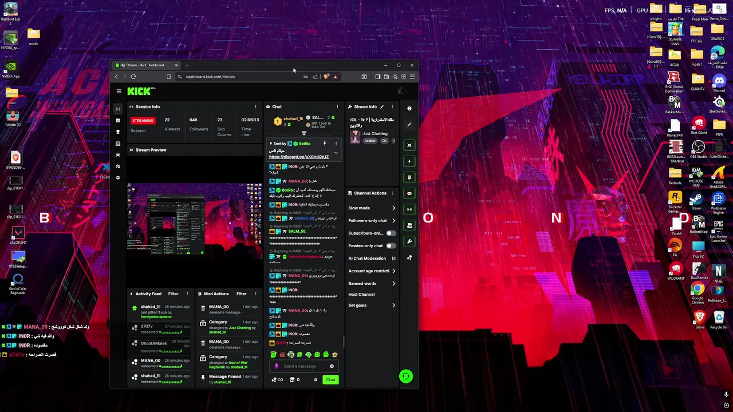Open OBS Studio desktop shortcut
The image size is (733, 412).
(x=697, y=150)
